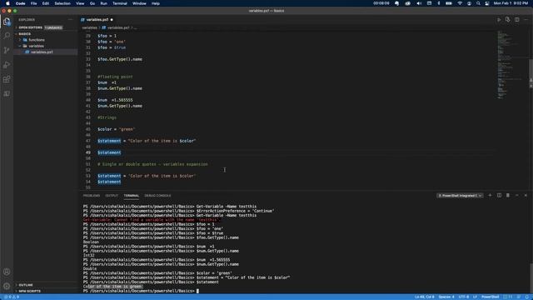The width and height of the screenshot is (533, 300).
Task: Open Explorer panel More Actions ellipsis
Action: point(70,20)
